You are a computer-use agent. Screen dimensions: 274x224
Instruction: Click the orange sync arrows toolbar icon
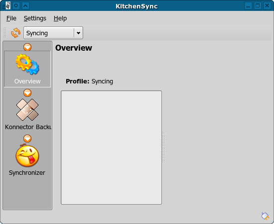point(16,33)
